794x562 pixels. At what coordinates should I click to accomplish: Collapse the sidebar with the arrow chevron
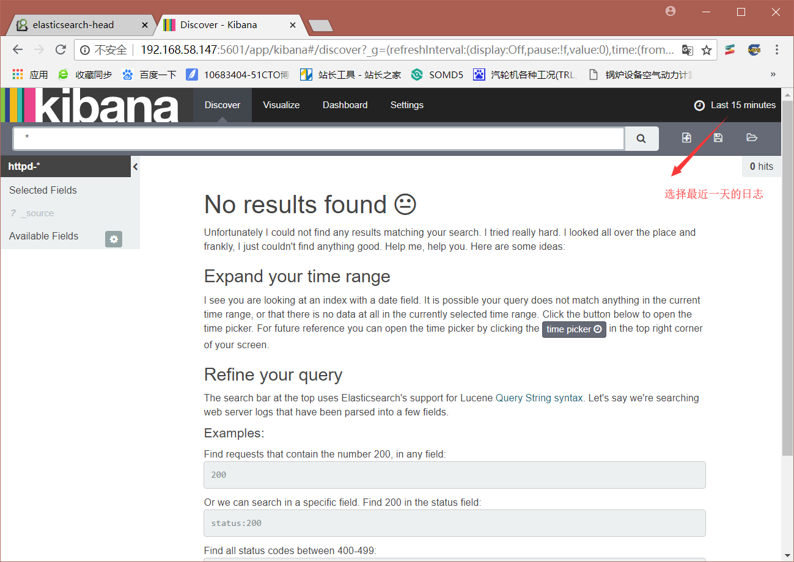135,166
